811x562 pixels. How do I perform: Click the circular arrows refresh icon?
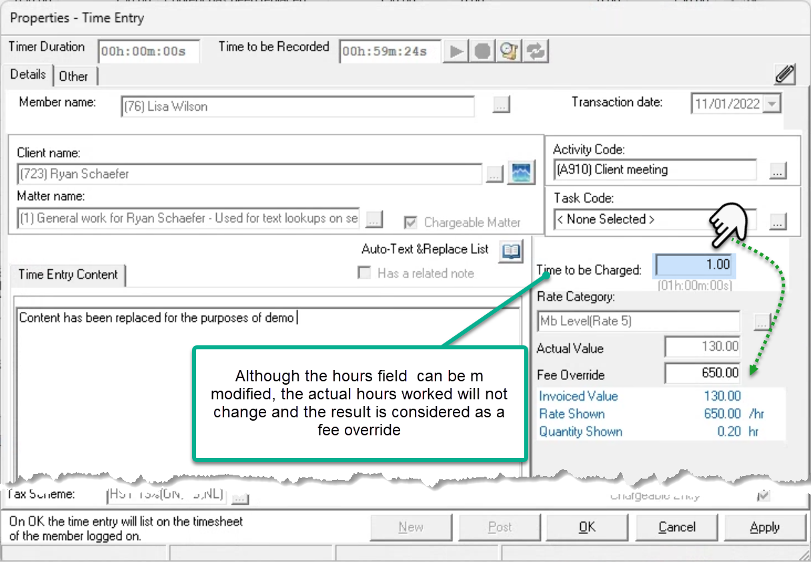coord(536,52)
